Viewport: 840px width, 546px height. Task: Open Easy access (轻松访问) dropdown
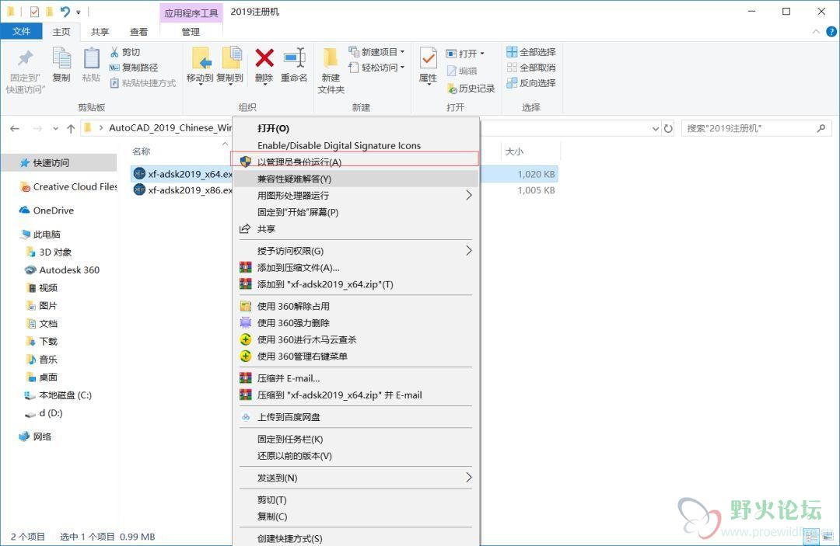[x=376, y=68]
